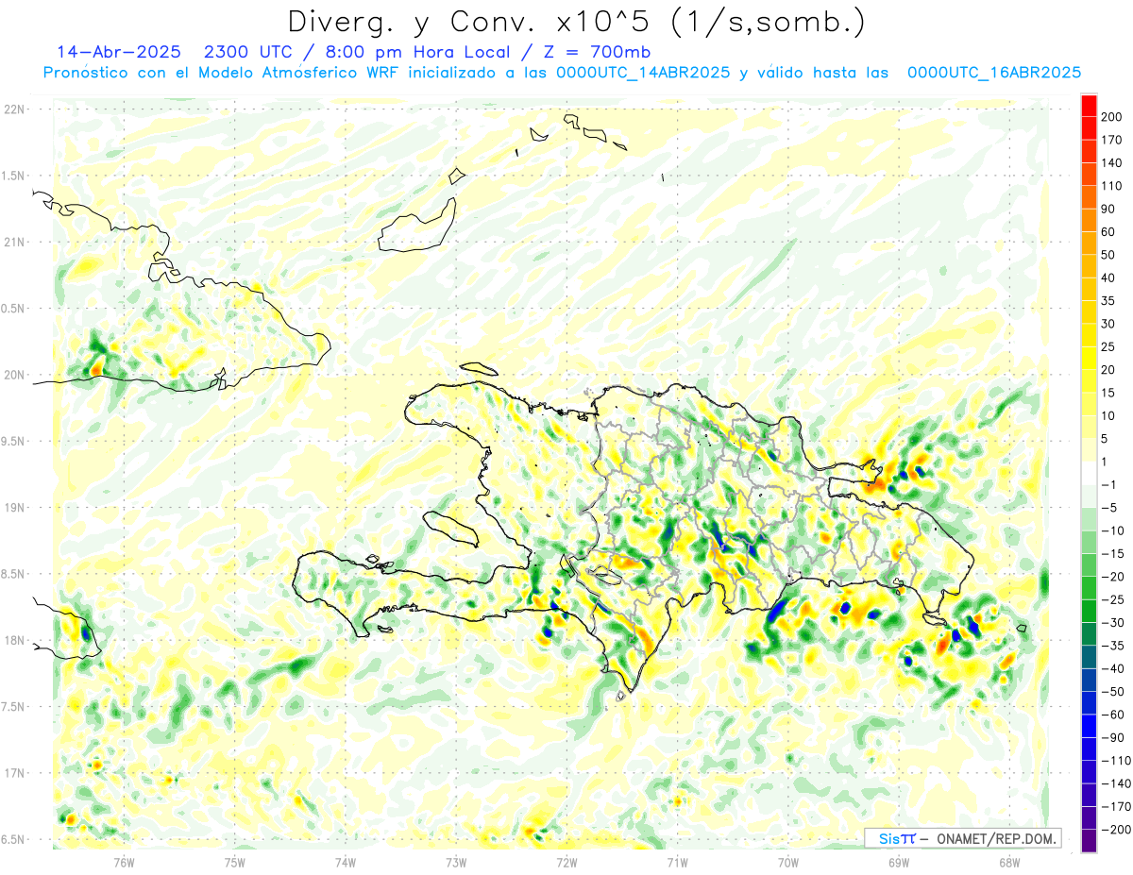Click the "69W" longitude label

898,862
